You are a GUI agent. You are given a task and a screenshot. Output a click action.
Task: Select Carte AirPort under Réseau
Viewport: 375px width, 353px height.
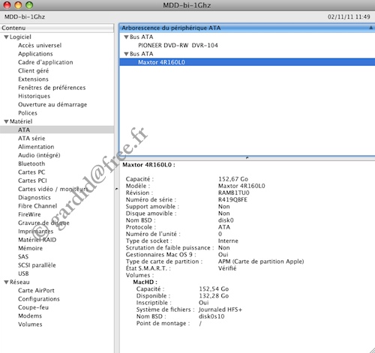pos(36,291)
